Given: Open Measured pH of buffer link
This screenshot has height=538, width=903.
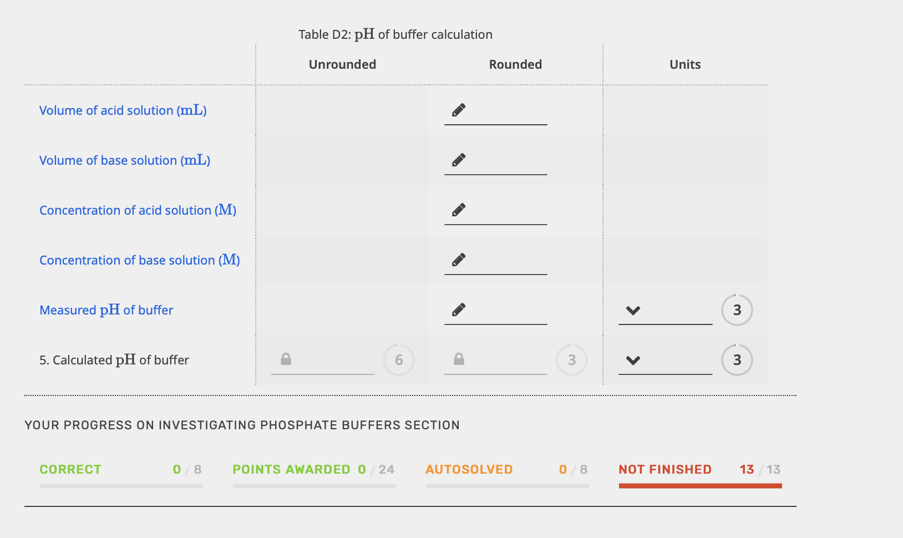Looking at the screenshot, I should [106, 310].
